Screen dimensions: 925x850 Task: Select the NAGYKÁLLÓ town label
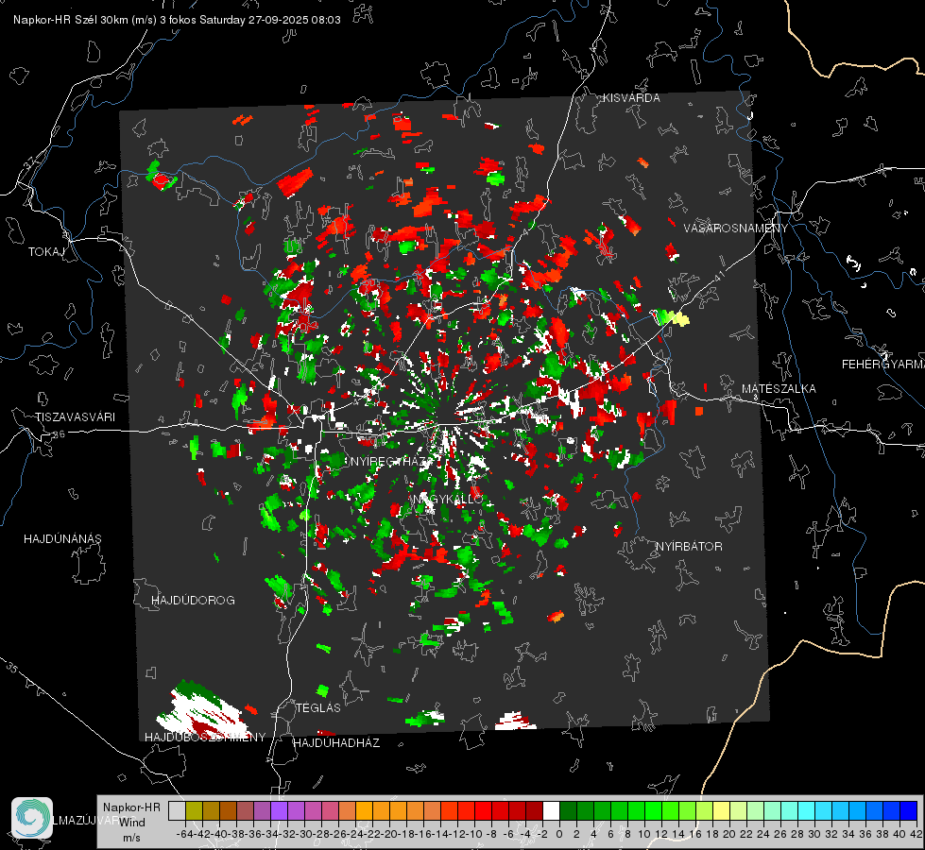(x=449, y=500)
